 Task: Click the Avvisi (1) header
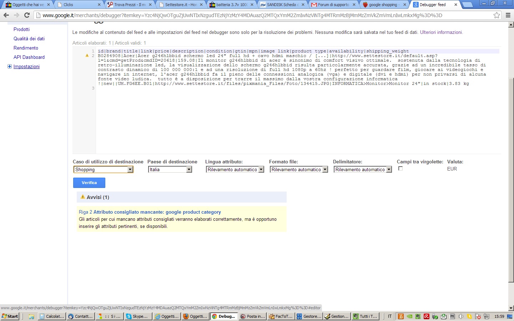(x=182, y=197)
